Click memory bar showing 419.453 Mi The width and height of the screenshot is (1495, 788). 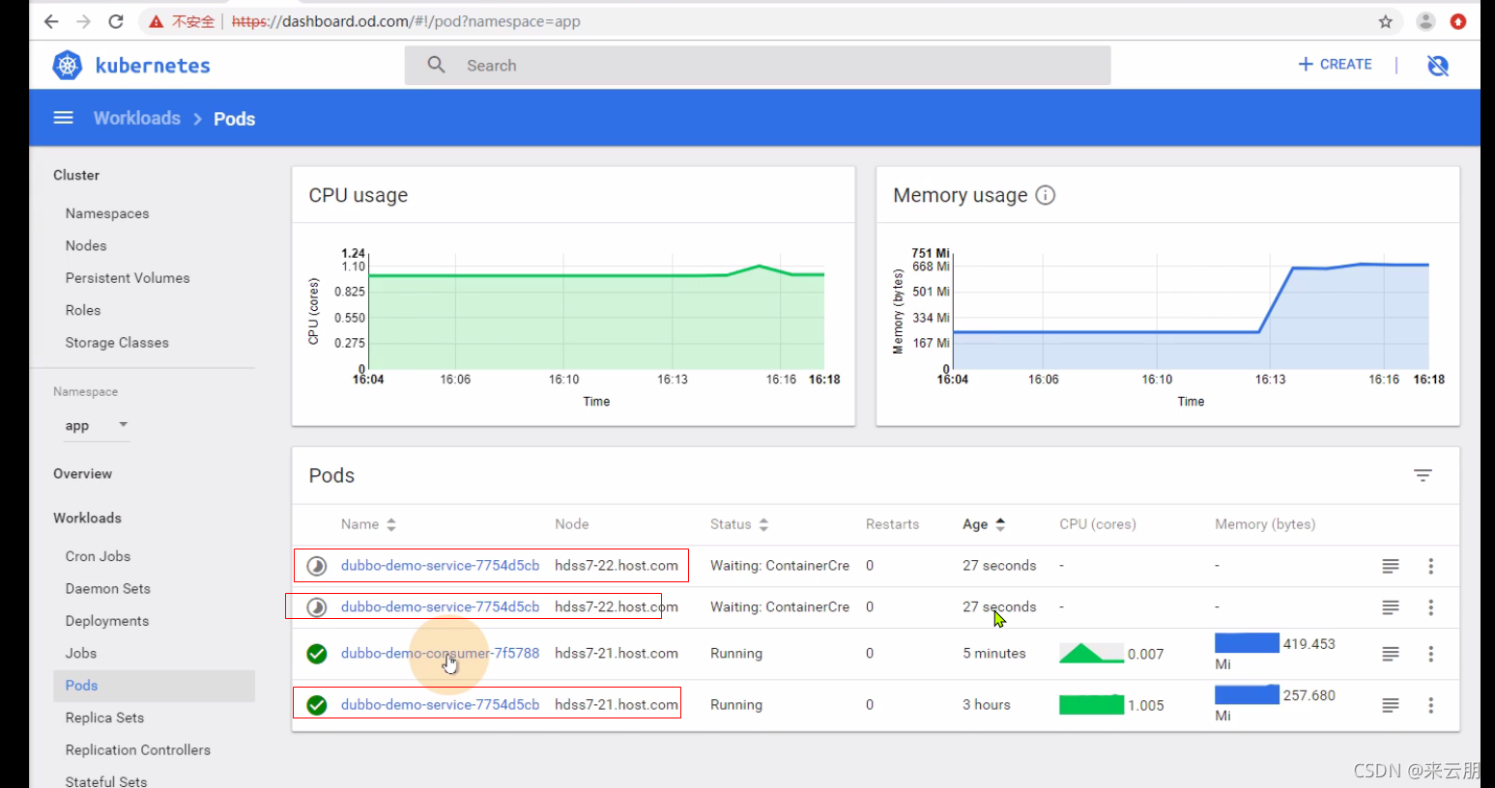coord(1247,643)
